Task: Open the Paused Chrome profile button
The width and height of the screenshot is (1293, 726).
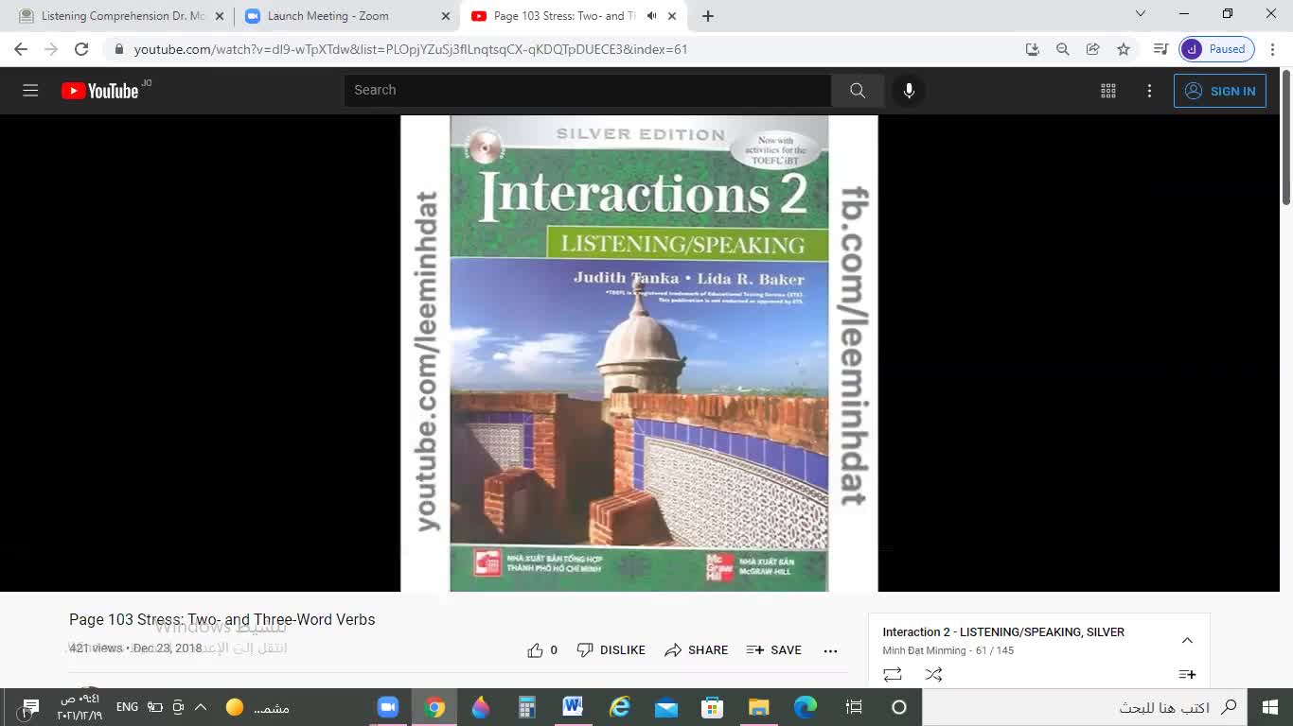Action: (1217, 49)
